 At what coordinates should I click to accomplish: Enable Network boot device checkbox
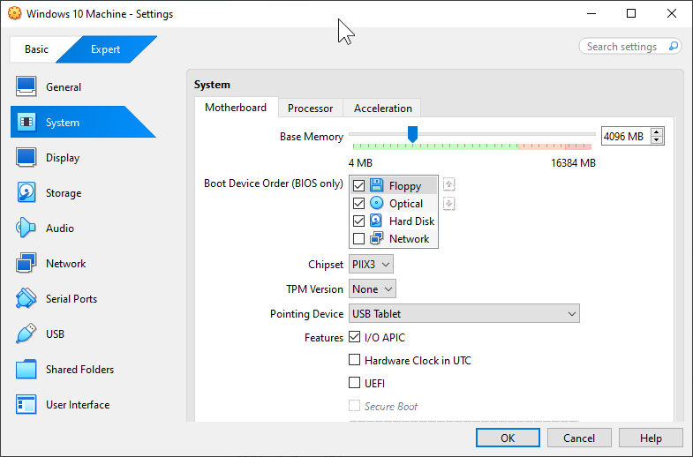coord(358,239)
